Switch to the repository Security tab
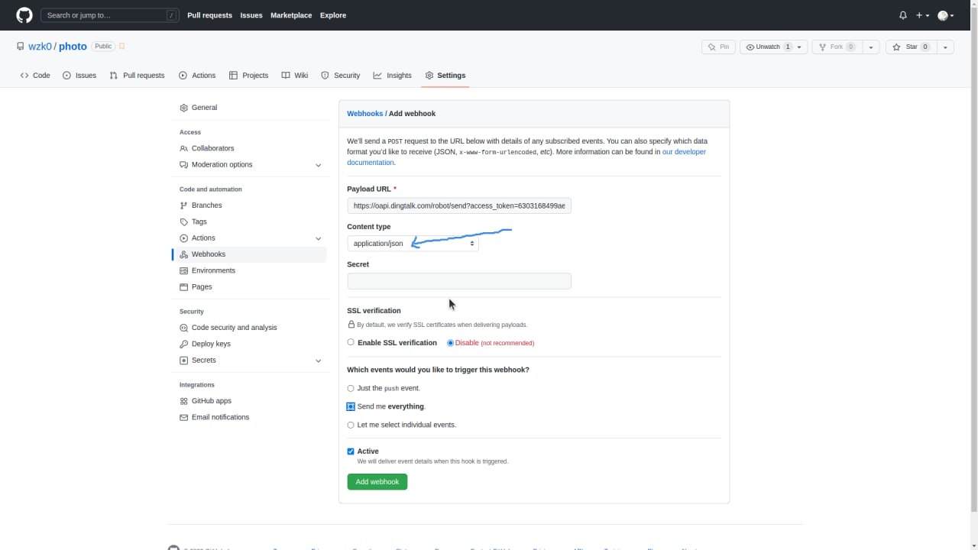The height and width of the screenshot is (550, 978). 341,76
